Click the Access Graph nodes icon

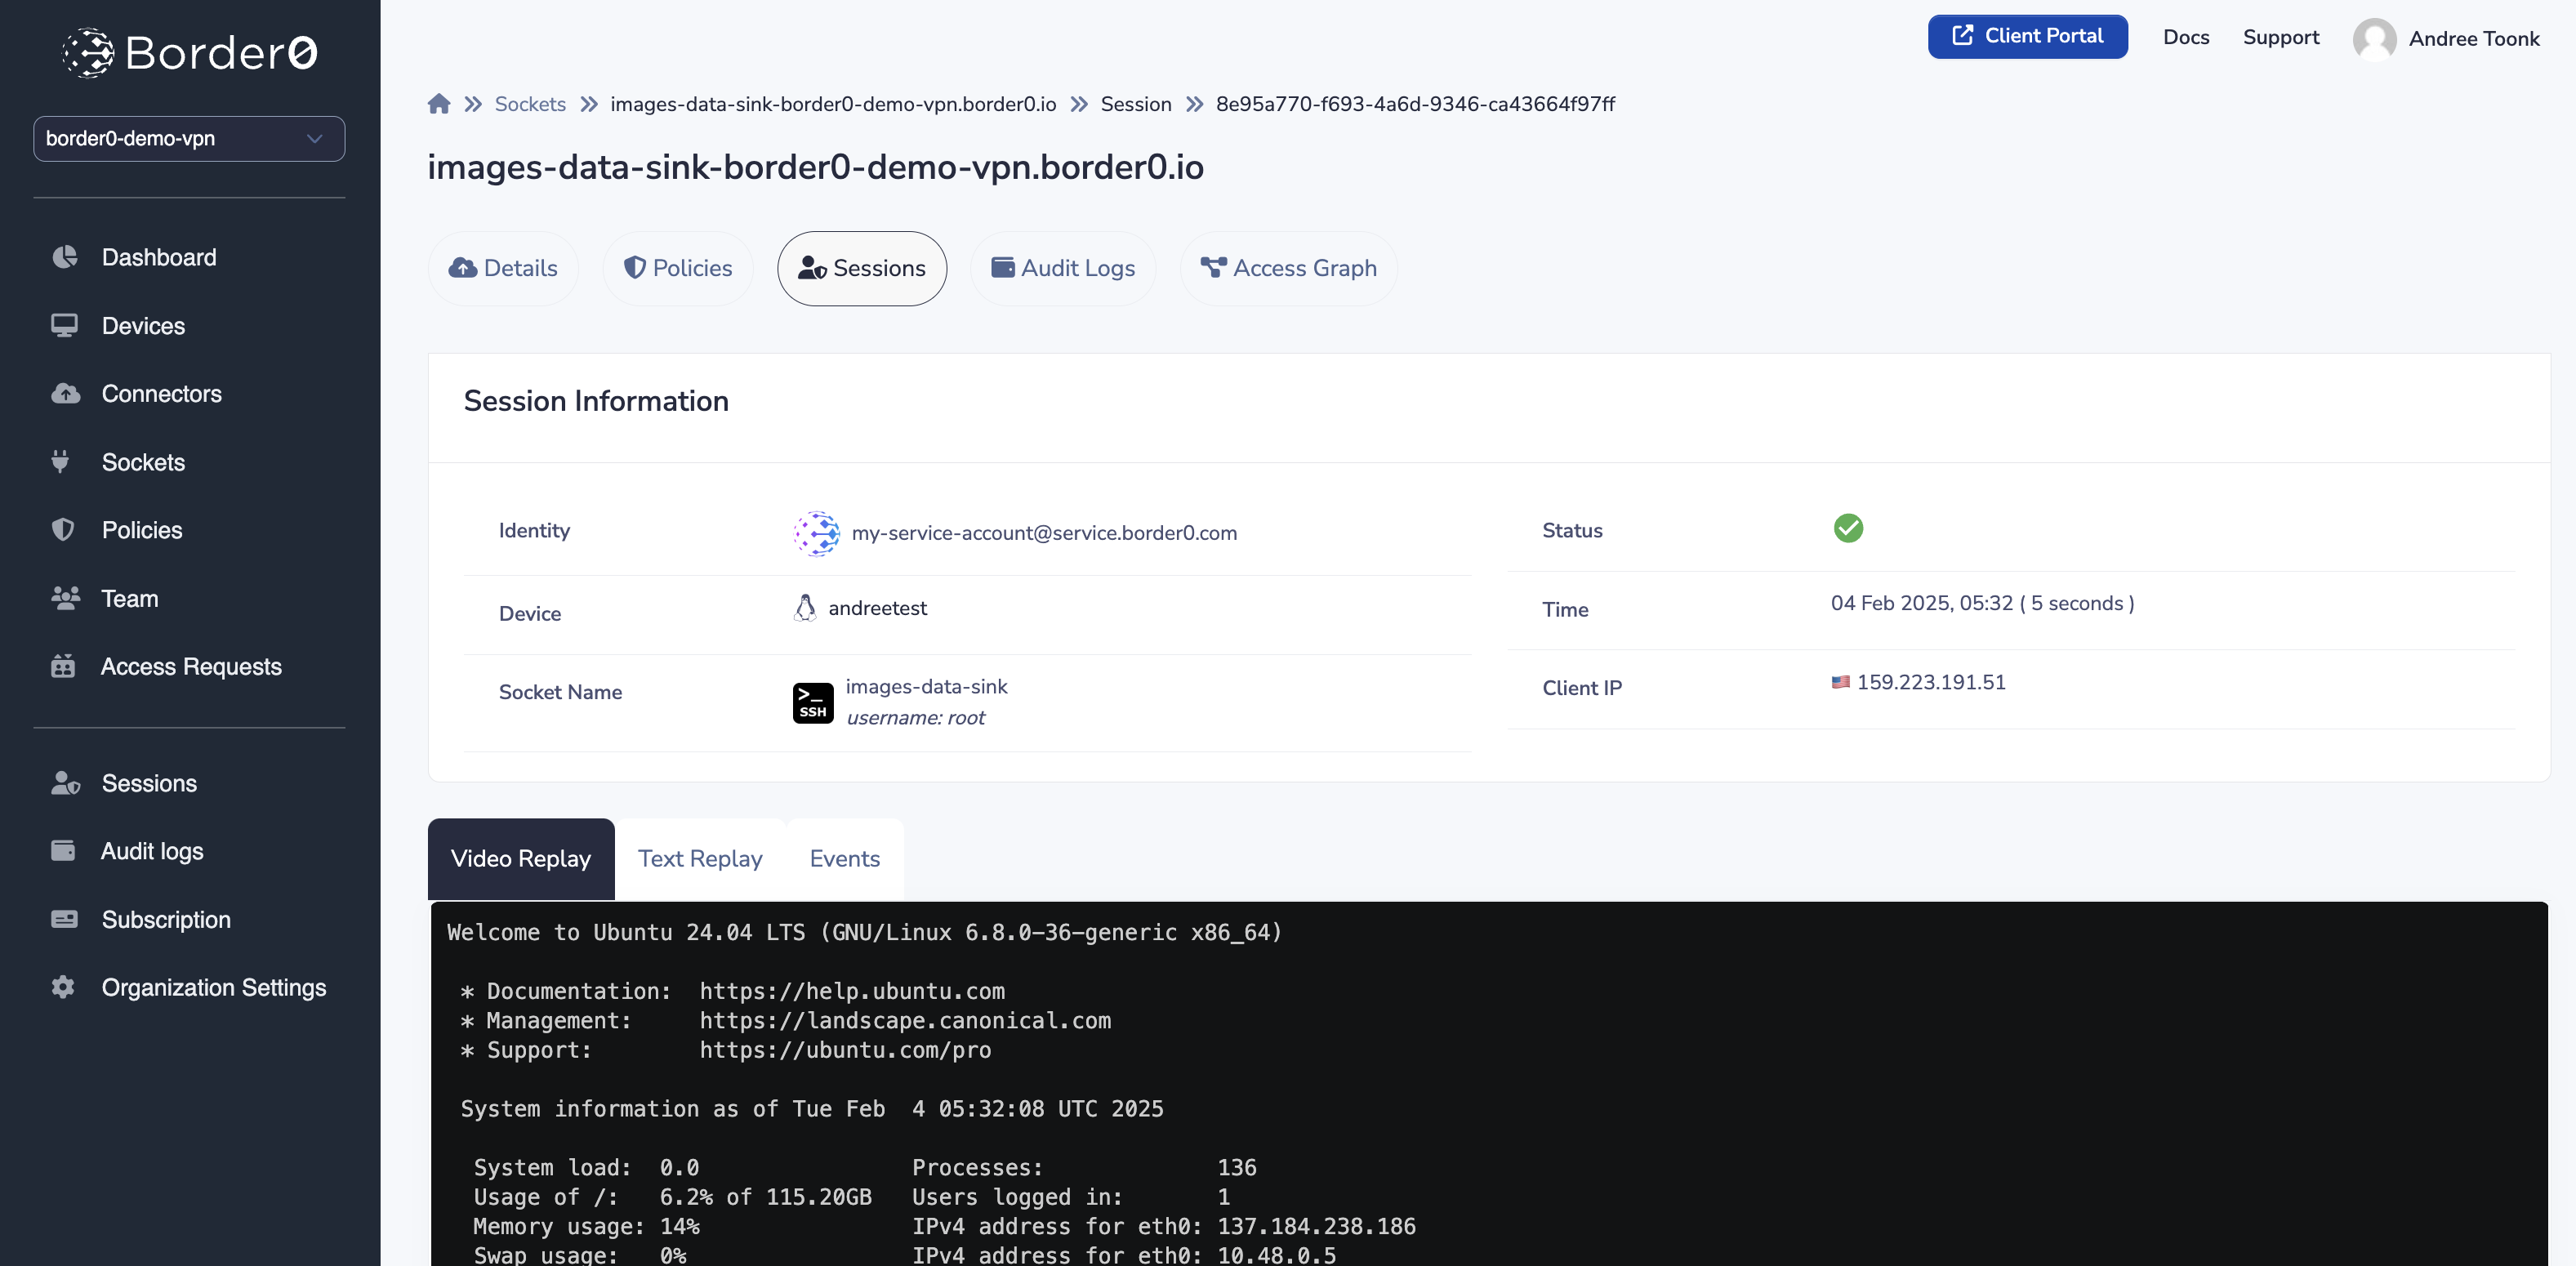coord(1213,268)
